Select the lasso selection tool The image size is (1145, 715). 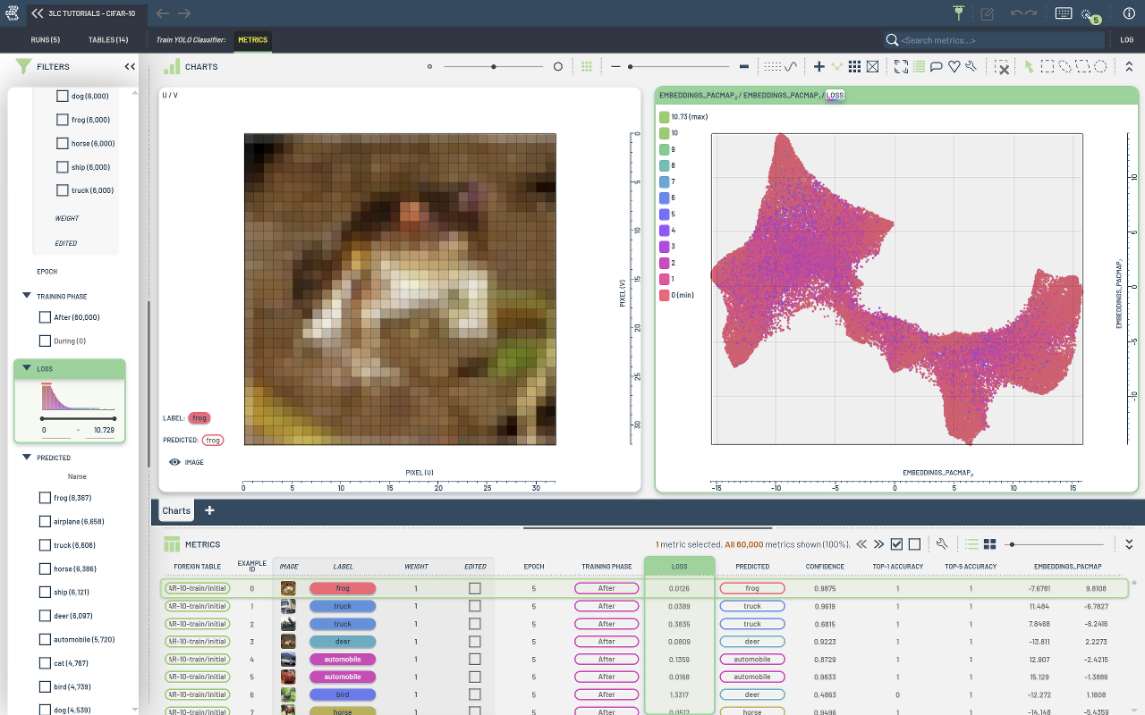coord(1064,66)
